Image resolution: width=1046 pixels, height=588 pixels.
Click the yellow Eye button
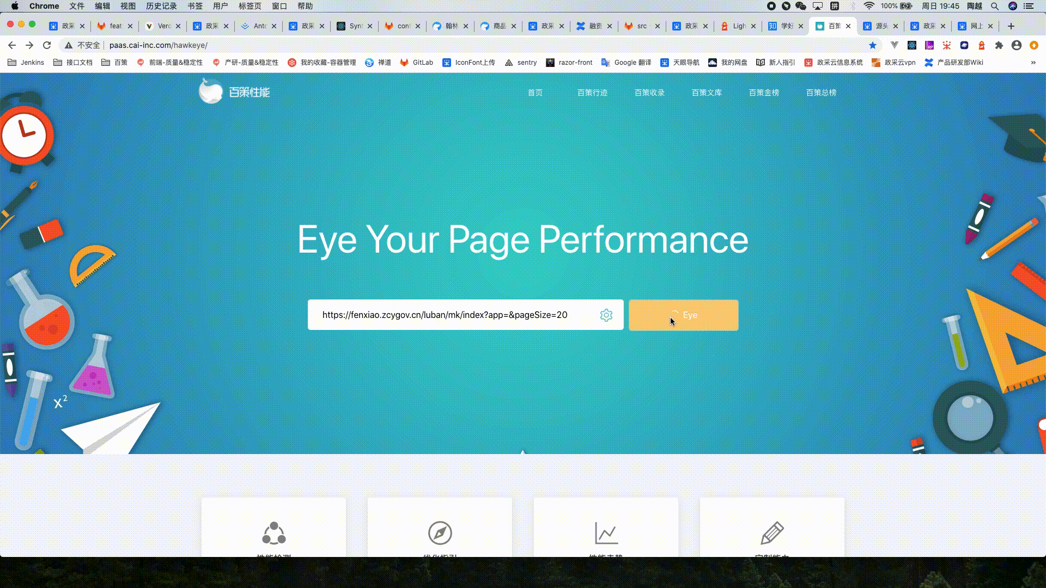coord(683,315)
